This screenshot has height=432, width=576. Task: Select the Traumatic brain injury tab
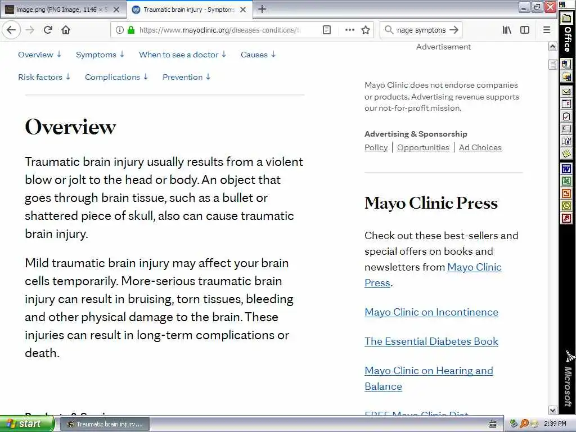pos(189,10)
